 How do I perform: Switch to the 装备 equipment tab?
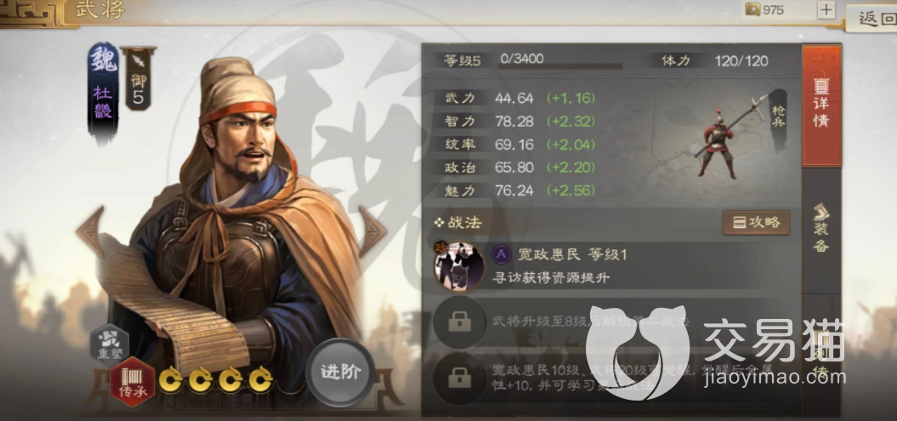click(x=821, y=228)
